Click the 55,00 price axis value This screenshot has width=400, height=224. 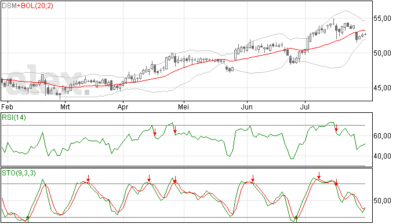(x=382, y=19)
